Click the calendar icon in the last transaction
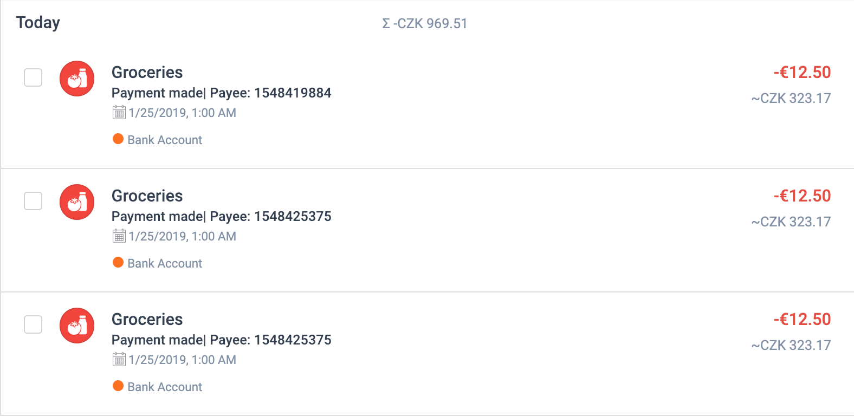 [x=119, y=360]
